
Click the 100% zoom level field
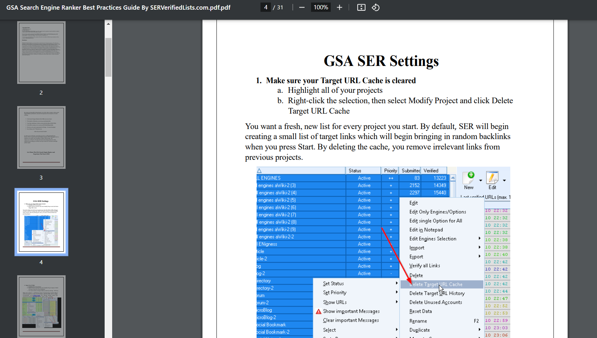[x=321, y=8]
